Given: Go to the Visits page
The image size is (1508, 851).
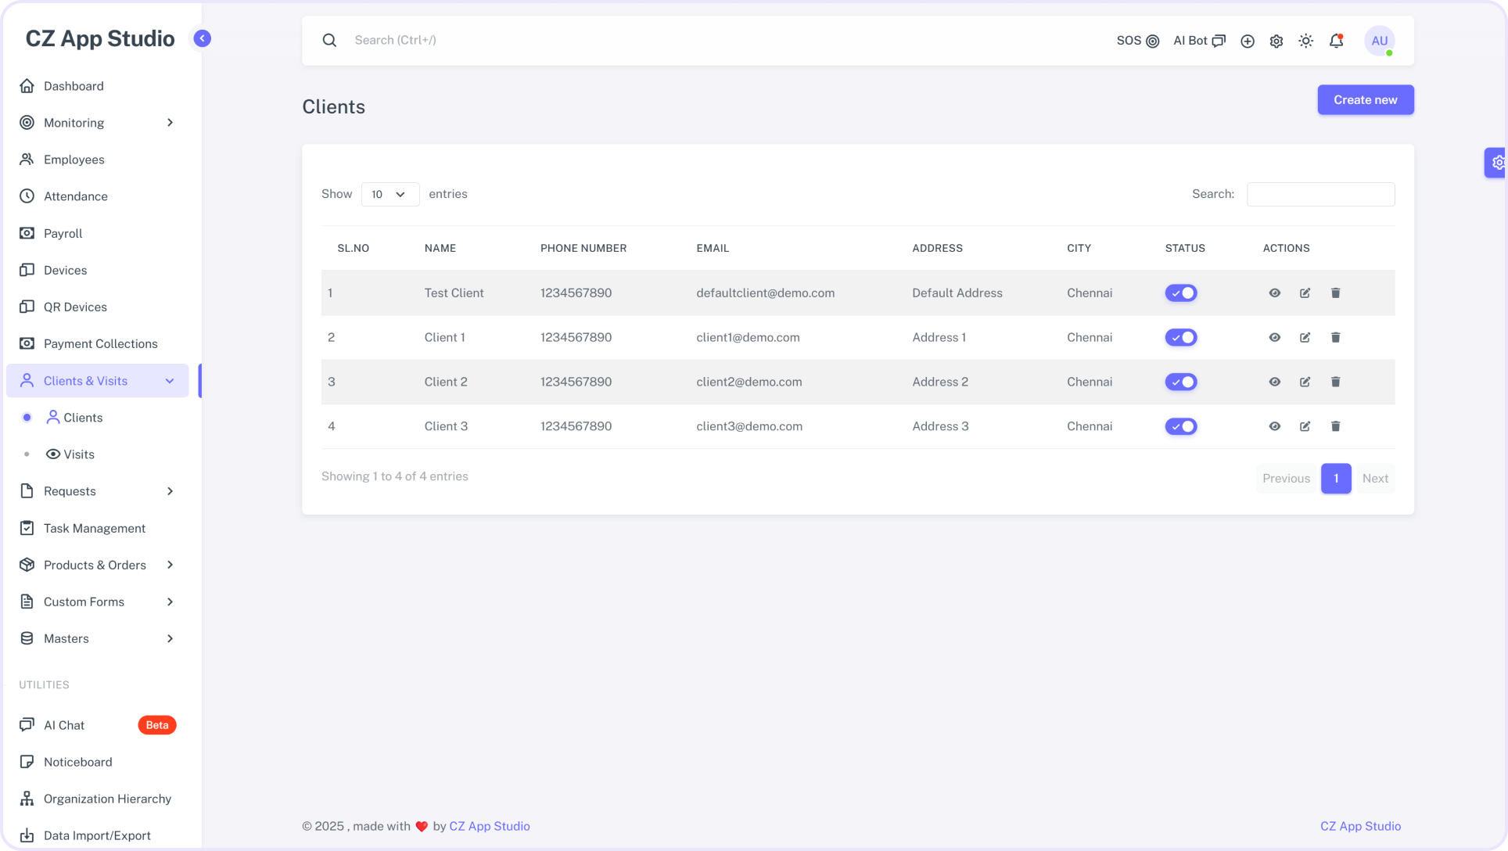Looking at the screenshot, I should click(78, 454).
